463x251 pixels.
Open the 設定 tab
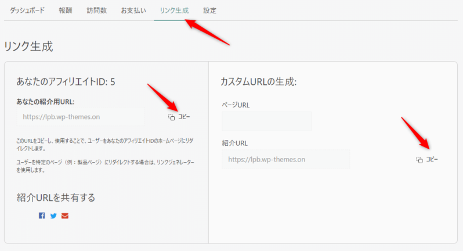(x=210, y=10)
